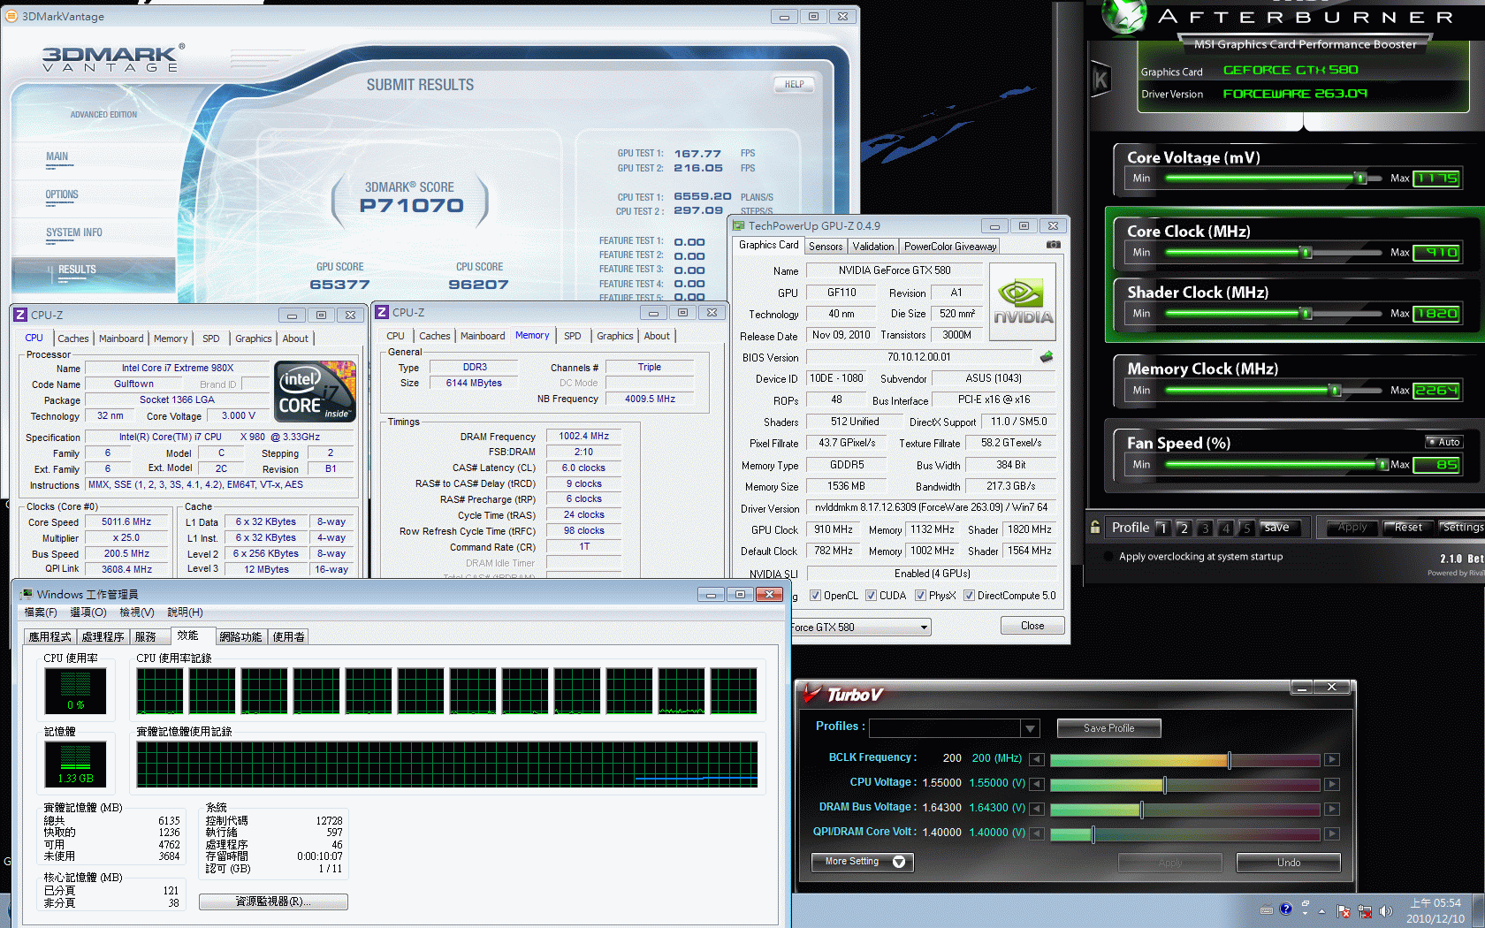The image size is (1485, 928).
Task: Click the Action Center flag tray icon
Action: 1344,911
